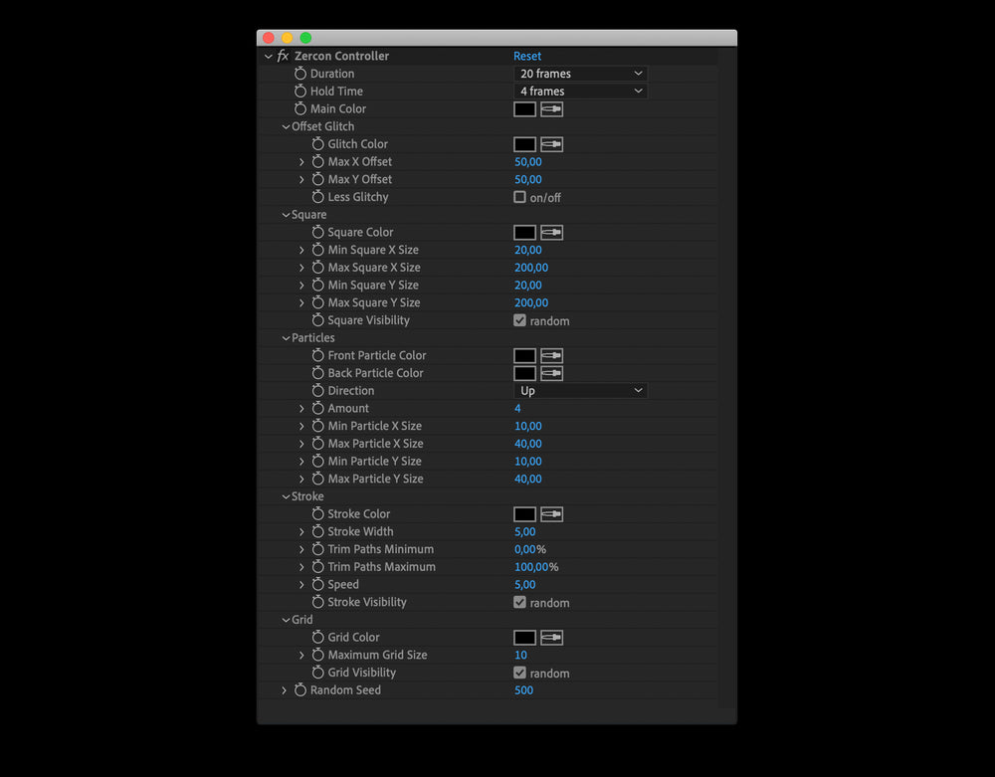
Task: Collapse the Offset Glitch section
Action: [286, 127]
